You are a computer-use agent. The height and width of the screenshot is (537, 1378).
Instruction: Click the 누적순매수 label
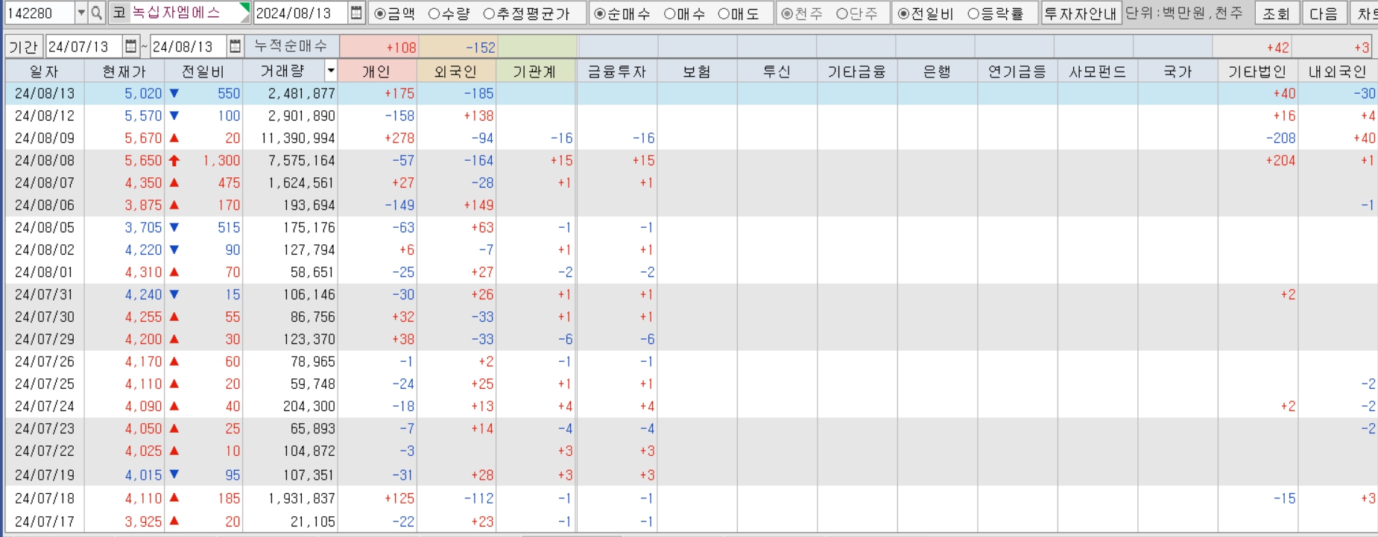tap(291, 46)
